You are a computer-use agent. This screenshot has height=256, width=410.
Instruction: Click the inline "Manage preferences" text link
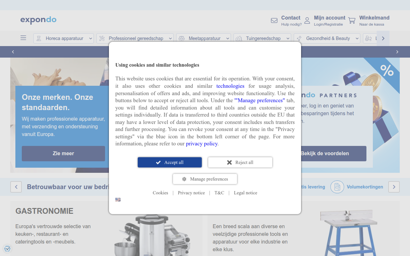click(x=259, y=100)
